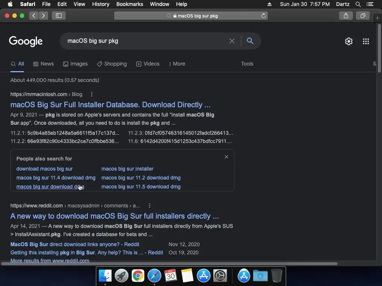382x286 pixels.
Task: Open Finder from the Dock
Action: [x=105, y=276]
